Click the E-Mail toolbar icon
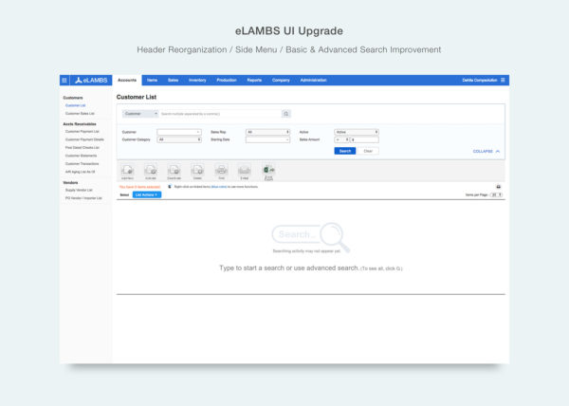The image size is (569, 406). pyautogui.click(x=245, y=172)
